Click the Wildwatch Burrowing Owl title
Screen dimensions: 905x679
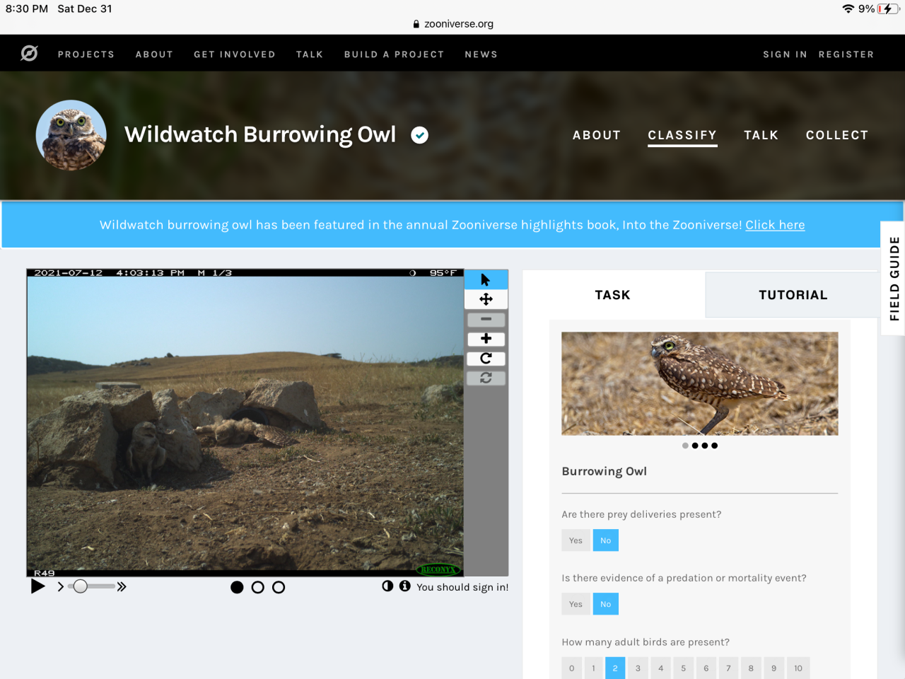[260, 134]
